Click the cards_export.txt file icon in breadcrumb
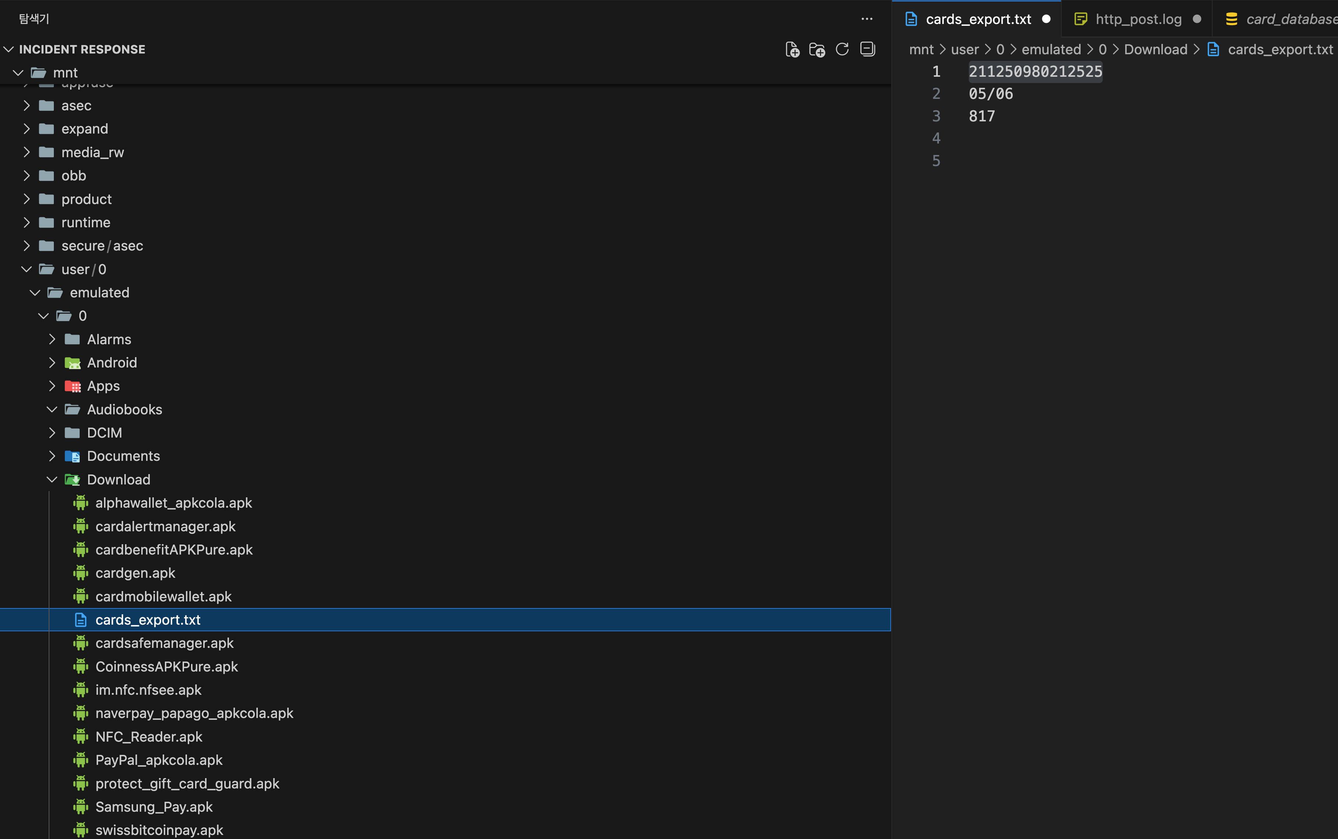The width and height of the screenshot is (1338, 839). tap(1213, 49)
